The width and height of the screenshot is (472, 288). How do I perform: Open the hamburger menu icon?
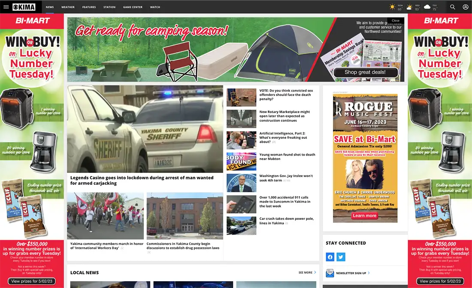pyautogui.click(x=6, y=7)
